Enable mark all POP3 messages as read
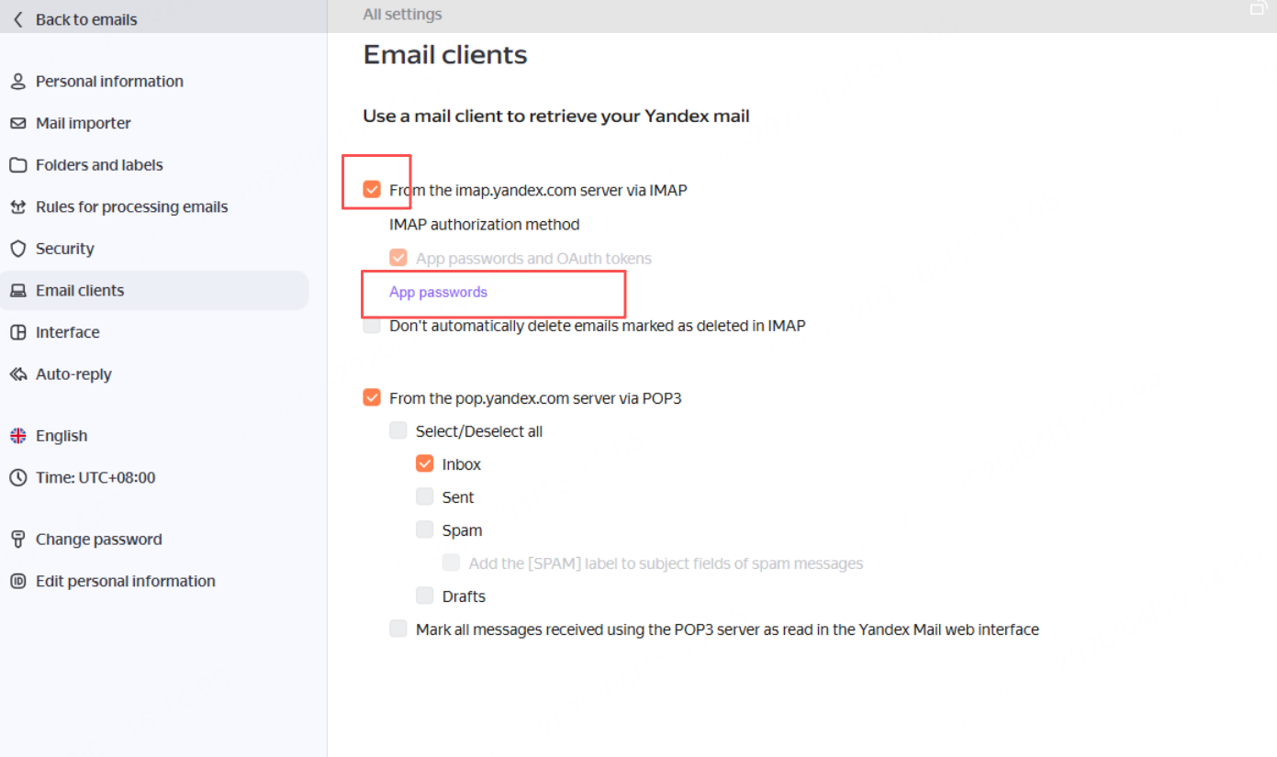Viewport: 1277px width, 757px height. pos(398,629)
